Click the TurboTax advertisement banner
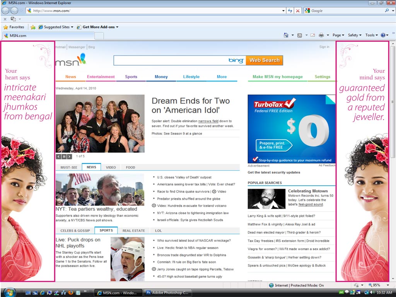Image resolution: width=396 pixels, height=297 pixels. [x=292, y=129]
